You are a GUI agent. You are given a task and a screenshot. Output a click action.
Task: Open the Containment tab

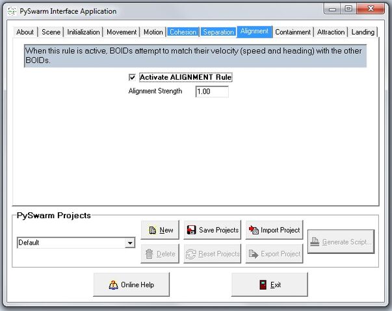(x=293, y=32)
